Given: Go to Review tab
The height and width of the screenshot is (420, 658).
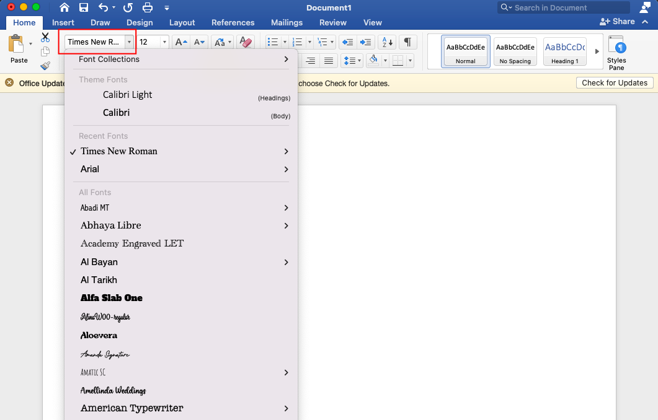Looking at the screenshot, I should (333, 23).
